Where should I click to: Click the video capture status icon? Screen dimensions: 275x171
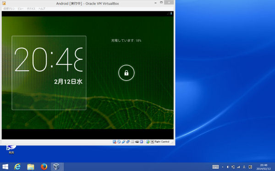pos(137,142)
